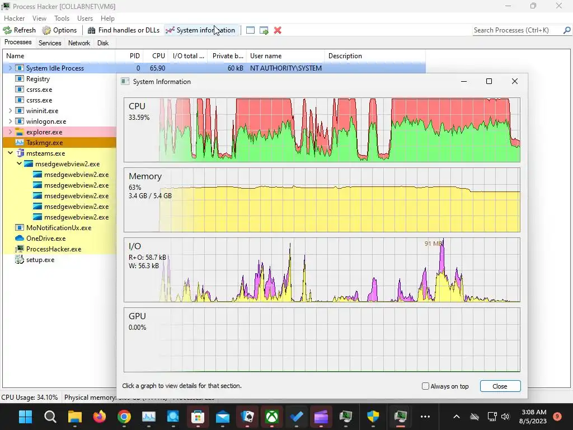Open the Mail app from taskbar

pyautogui.click(x=223, y=417)
